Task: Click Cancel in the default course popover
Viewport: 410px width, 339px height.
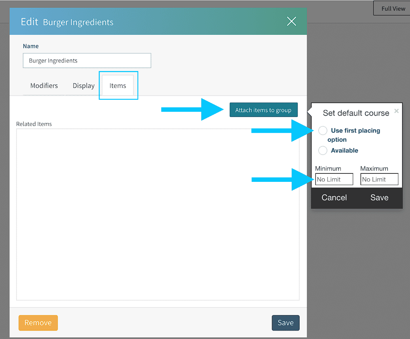Action: pyautogui.click(x=334, y=198)
